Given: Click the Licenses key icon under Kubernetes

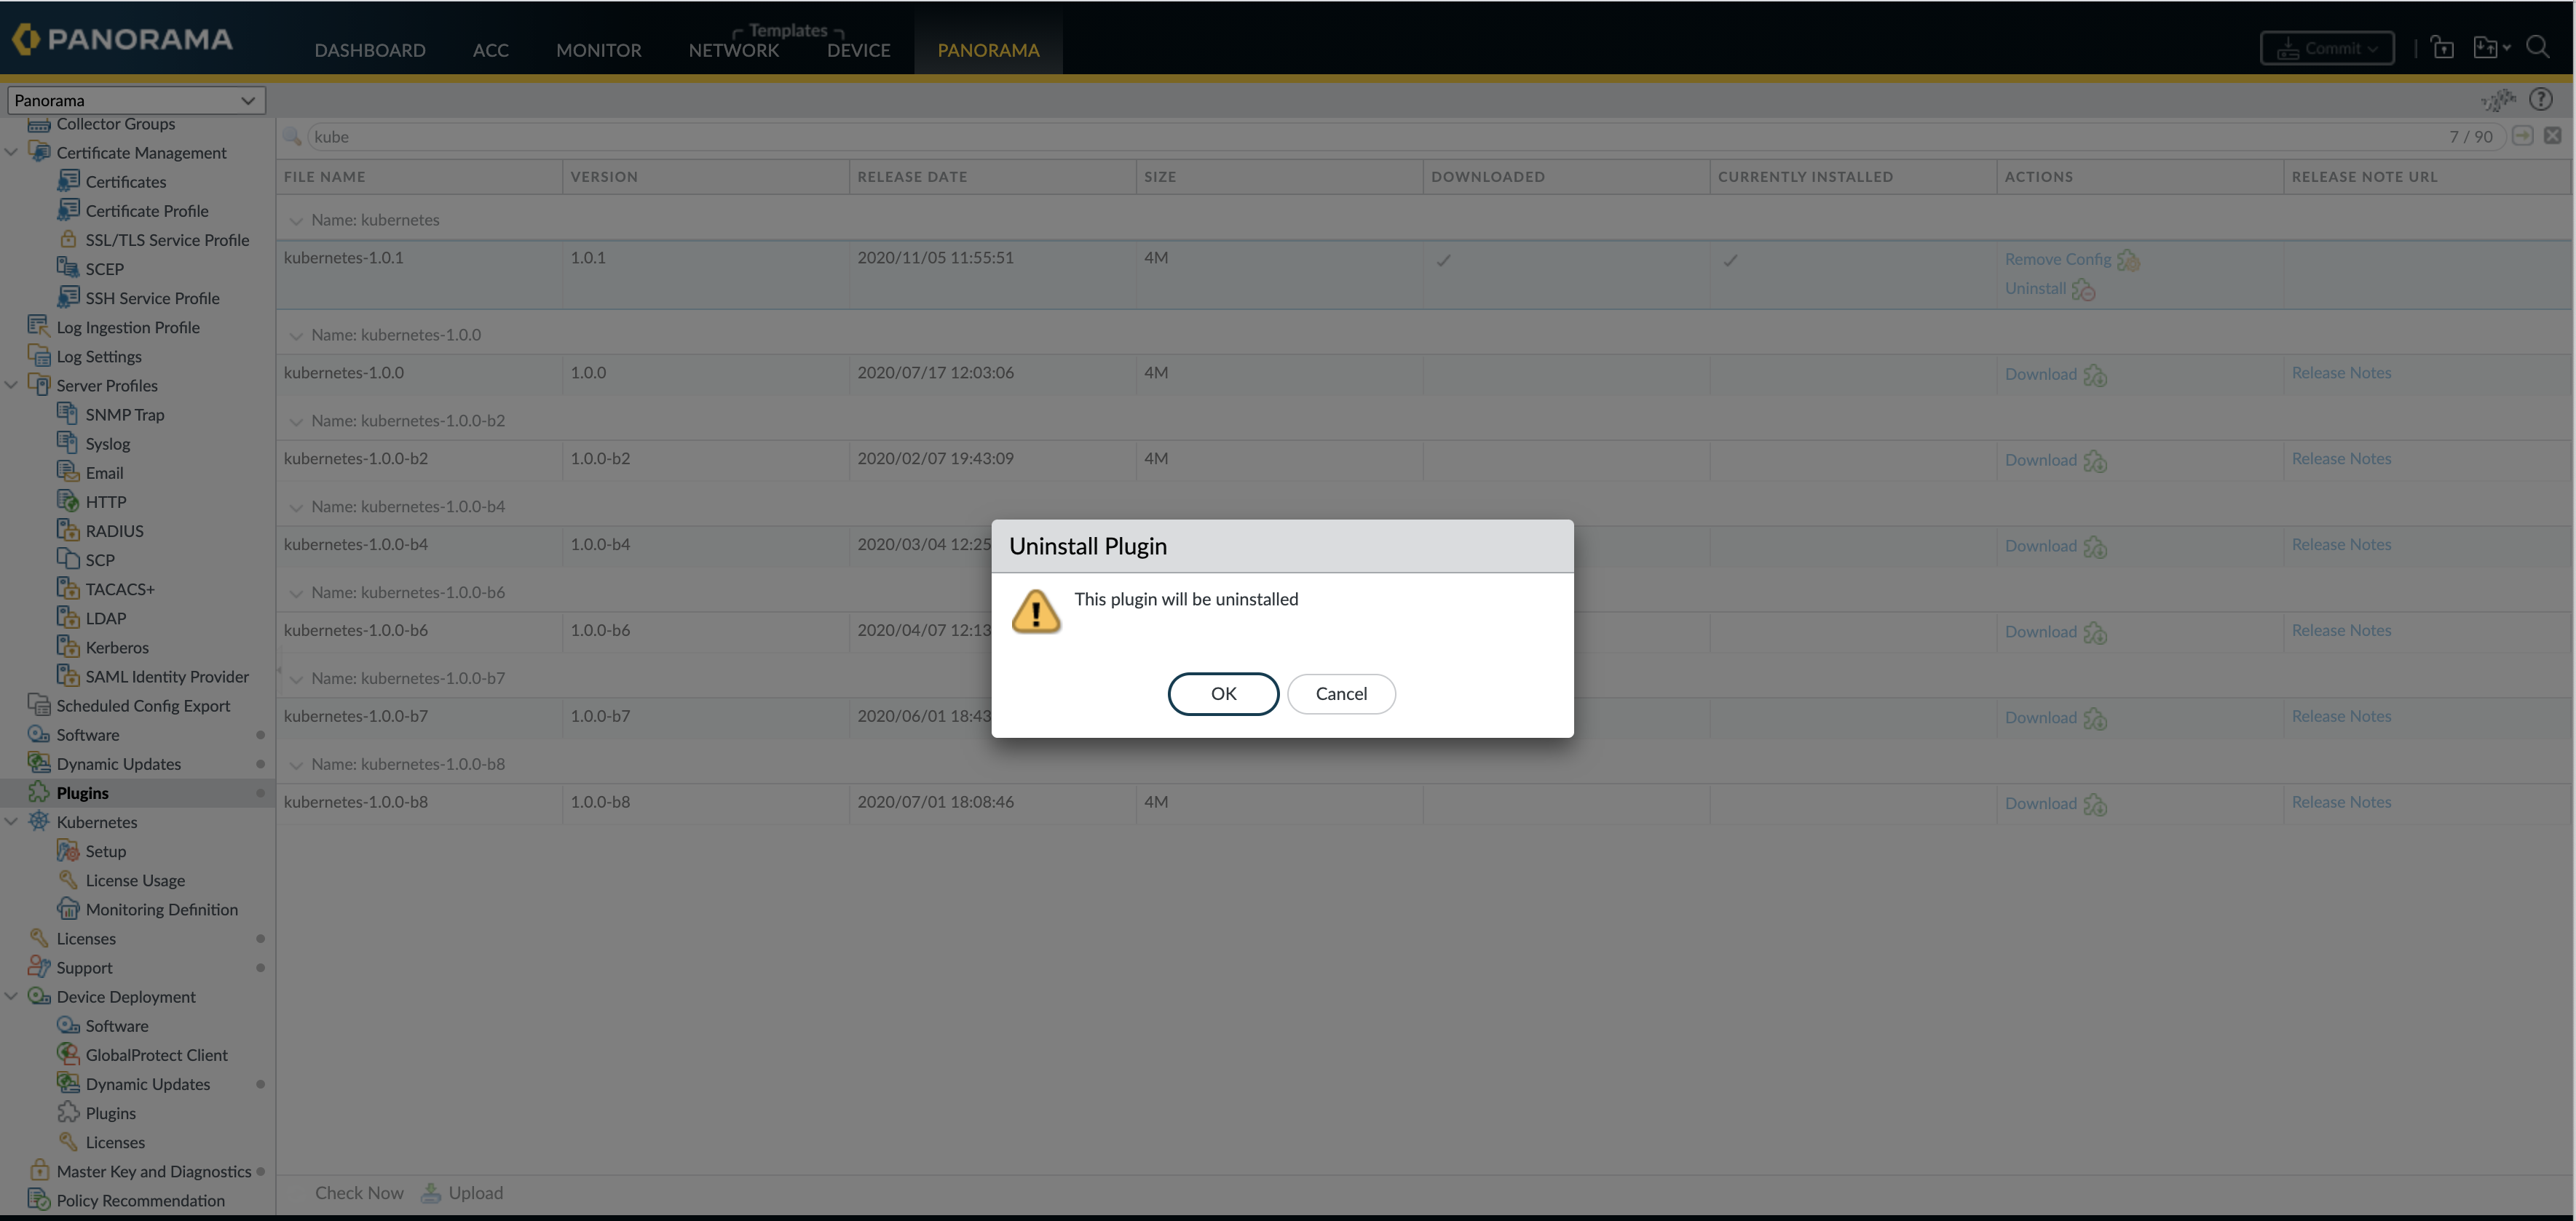Looking at the screenshot, I should [39, 937].
